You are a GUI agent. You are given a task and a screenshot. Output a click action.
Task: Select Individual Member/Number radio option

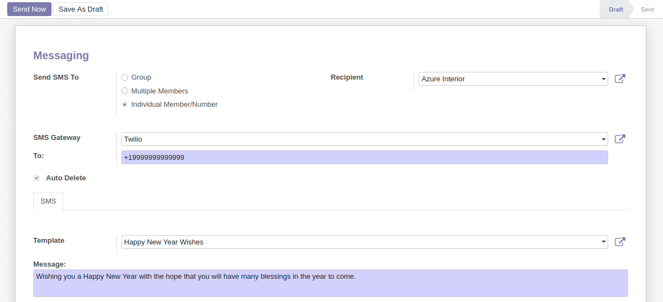pyautogui.click(x=125, y=105)
